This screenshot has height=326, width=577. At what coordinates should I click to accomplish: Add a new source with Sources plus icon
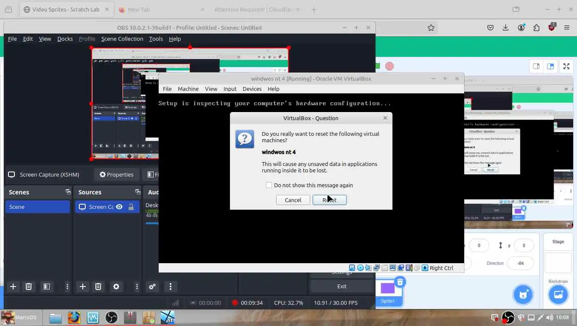tap(83, 287)
